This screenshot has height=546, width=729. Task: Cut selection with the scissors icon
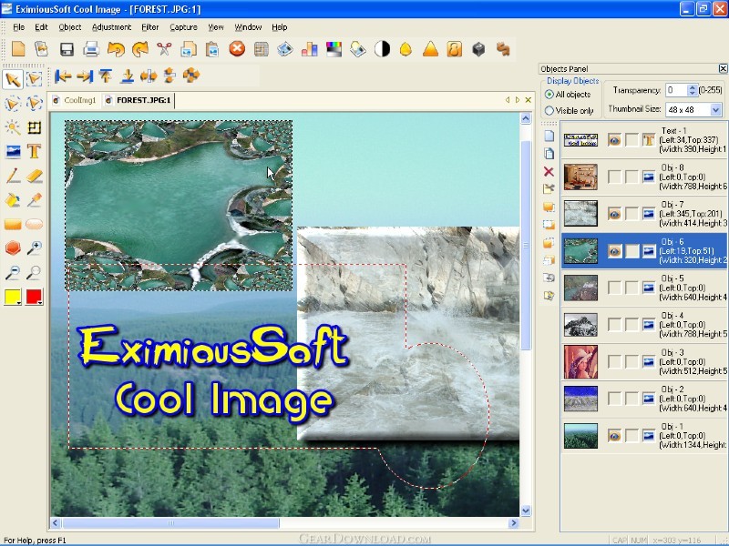pos(164,49)
